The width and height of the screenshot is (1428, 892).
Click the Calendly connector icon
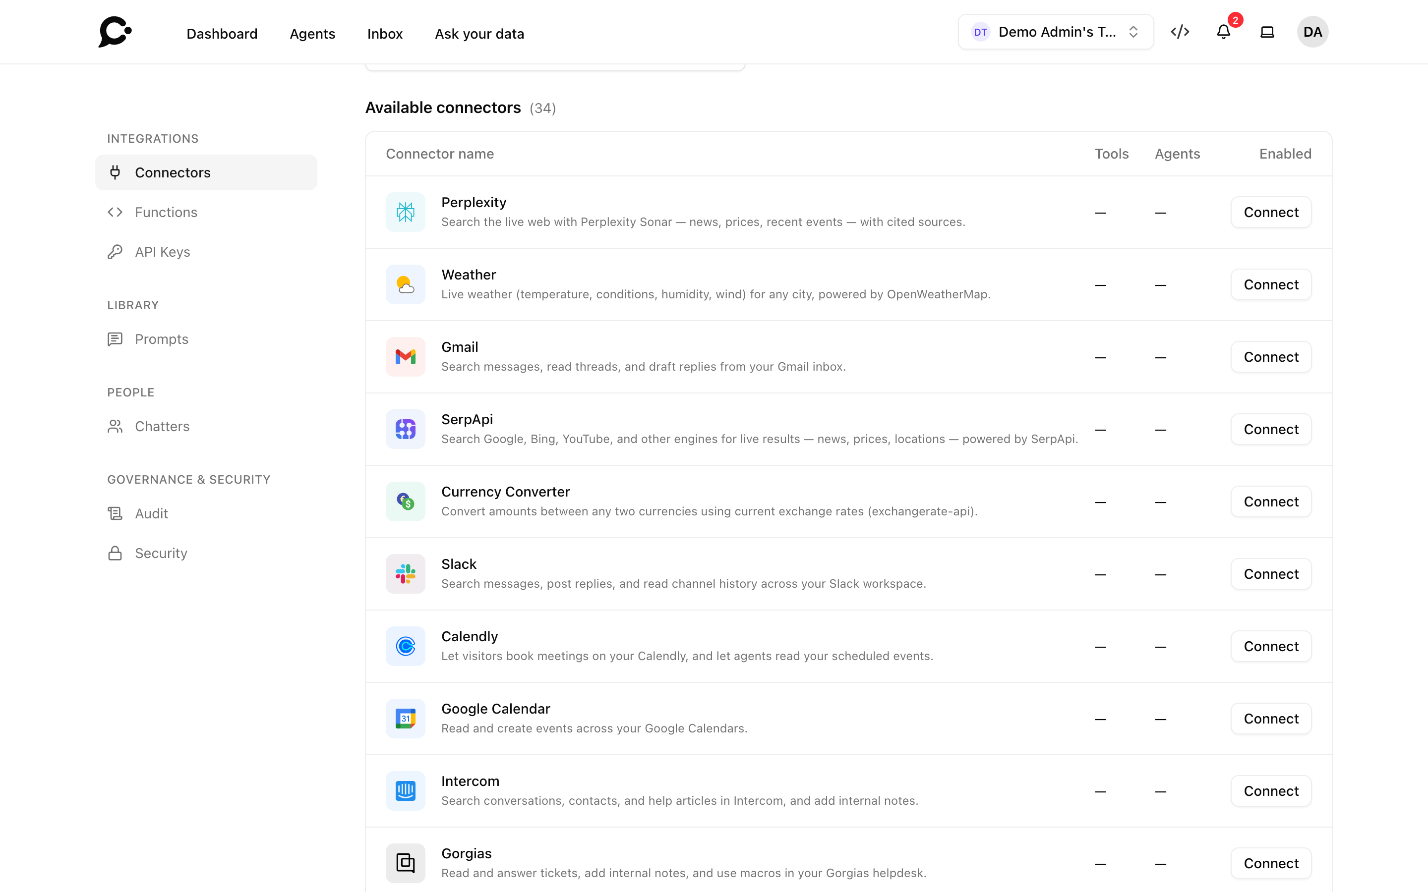tap(406, 646)
